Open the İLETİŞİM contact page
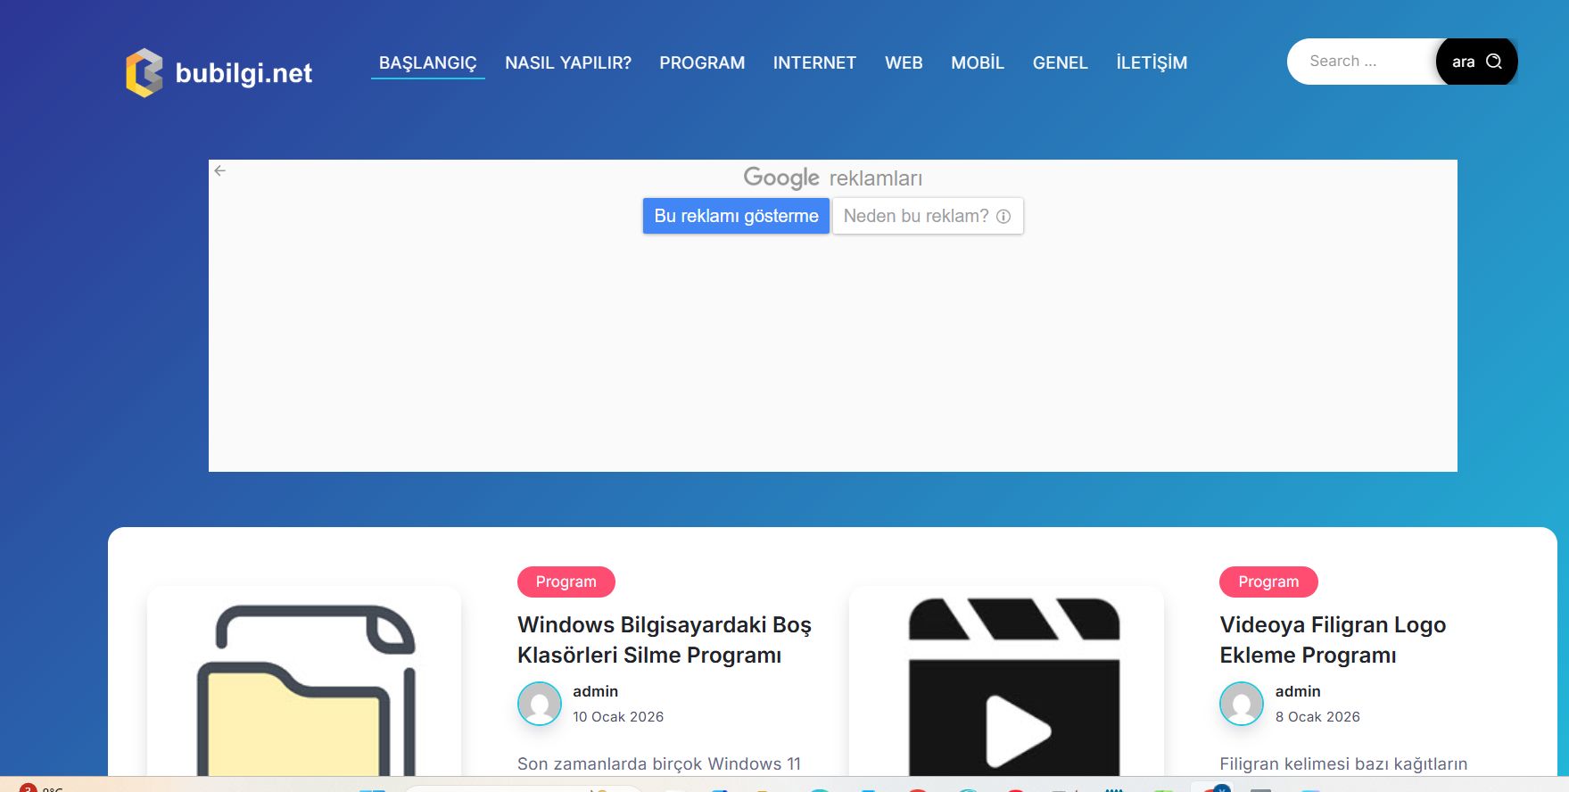The width and height of the screenshot is (1569, 792). (1152, 63)
